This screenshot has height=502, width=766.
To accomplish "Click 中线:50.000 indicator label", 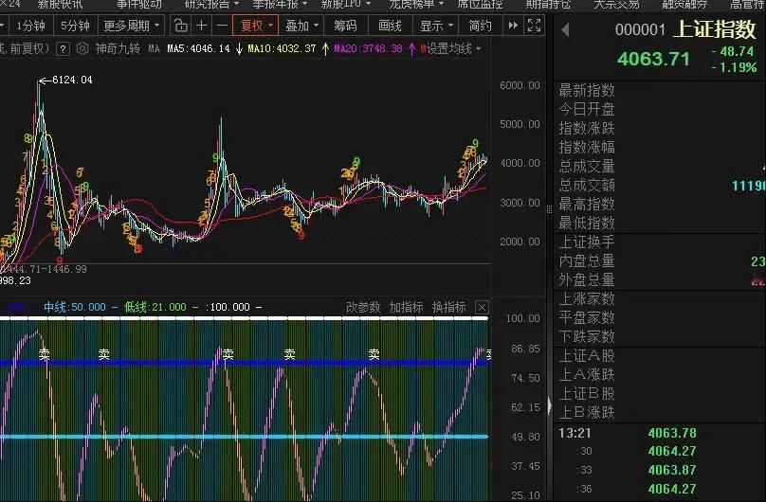I will point(75,307).
